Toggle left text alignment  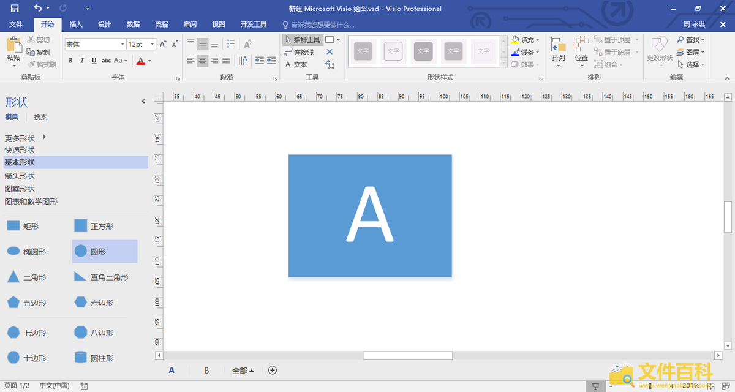[x=190, y=61]
